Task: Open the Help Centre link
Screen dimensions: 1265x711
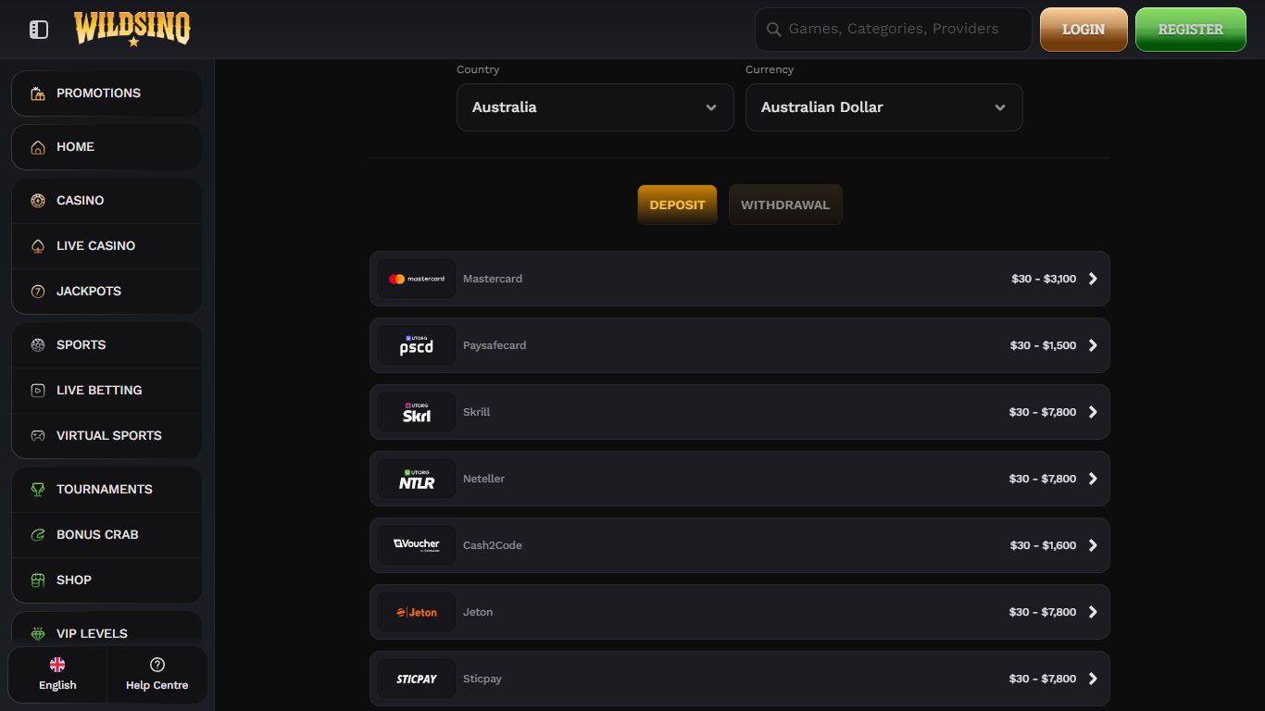Action: point(157,674)
